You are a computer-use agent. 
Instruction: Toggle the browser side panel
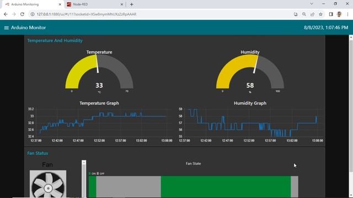coord(331,14)
